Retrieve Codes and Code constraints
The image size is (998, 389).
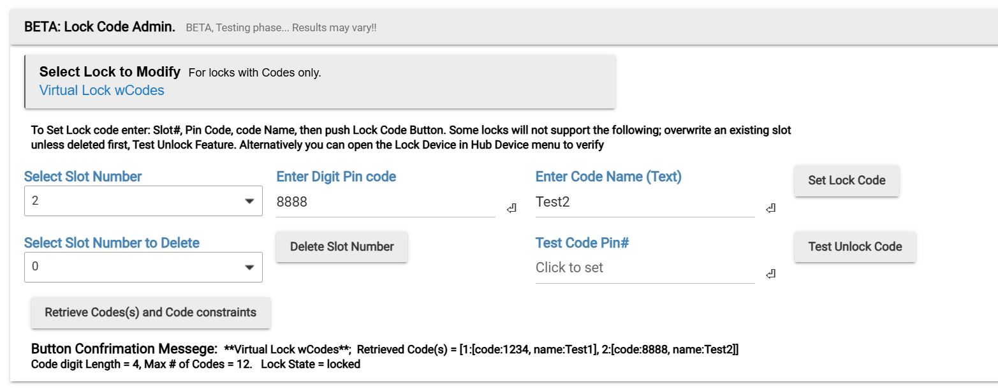coord(150,312)
